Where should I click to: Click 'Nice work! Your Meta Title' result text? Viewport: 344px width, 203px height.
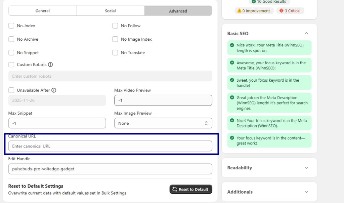(x=270, y=48)
